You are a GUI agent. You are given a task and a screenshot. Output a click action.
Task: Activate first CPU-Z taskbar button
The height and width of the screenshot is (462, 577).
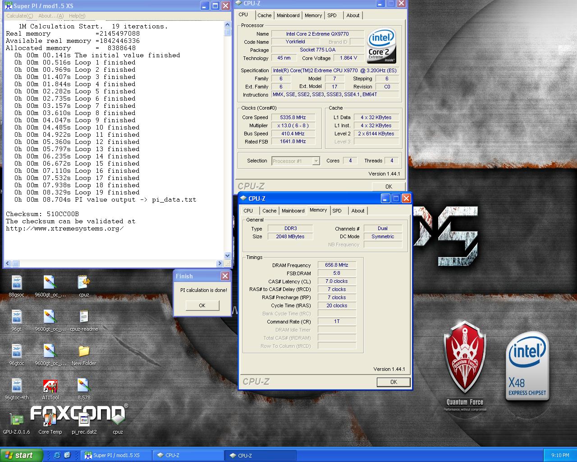pyautogui.click(x=188, y=455)
